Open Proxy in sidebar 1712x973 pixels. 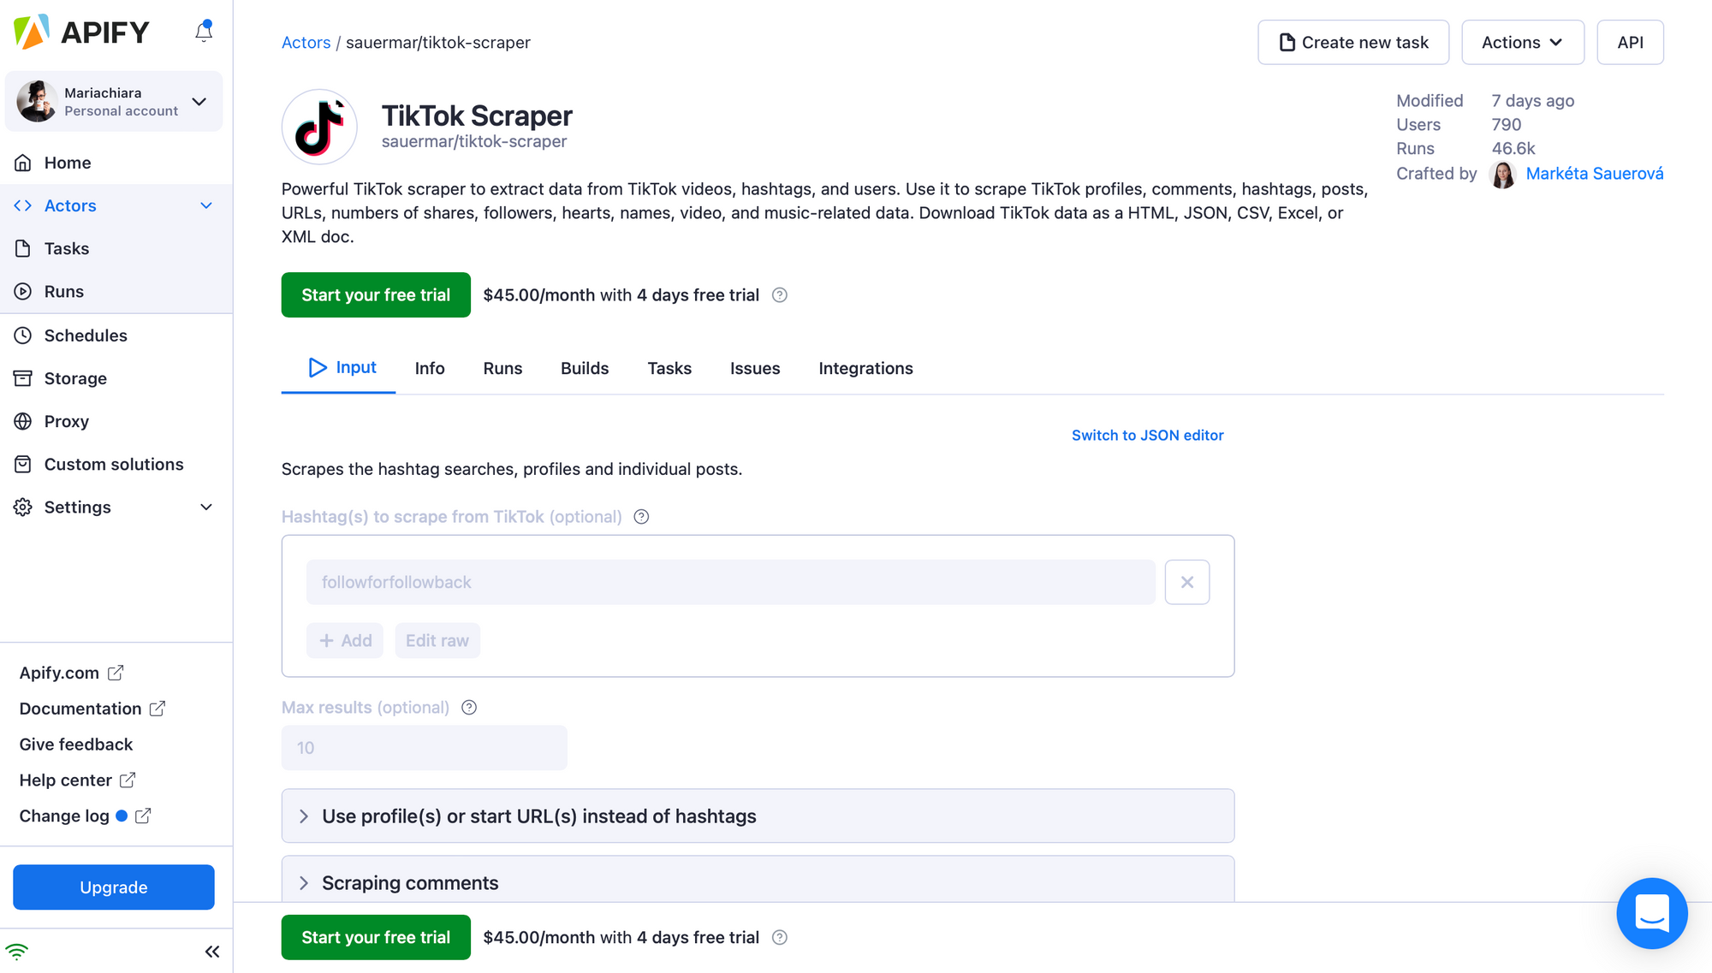coord(67,421)
